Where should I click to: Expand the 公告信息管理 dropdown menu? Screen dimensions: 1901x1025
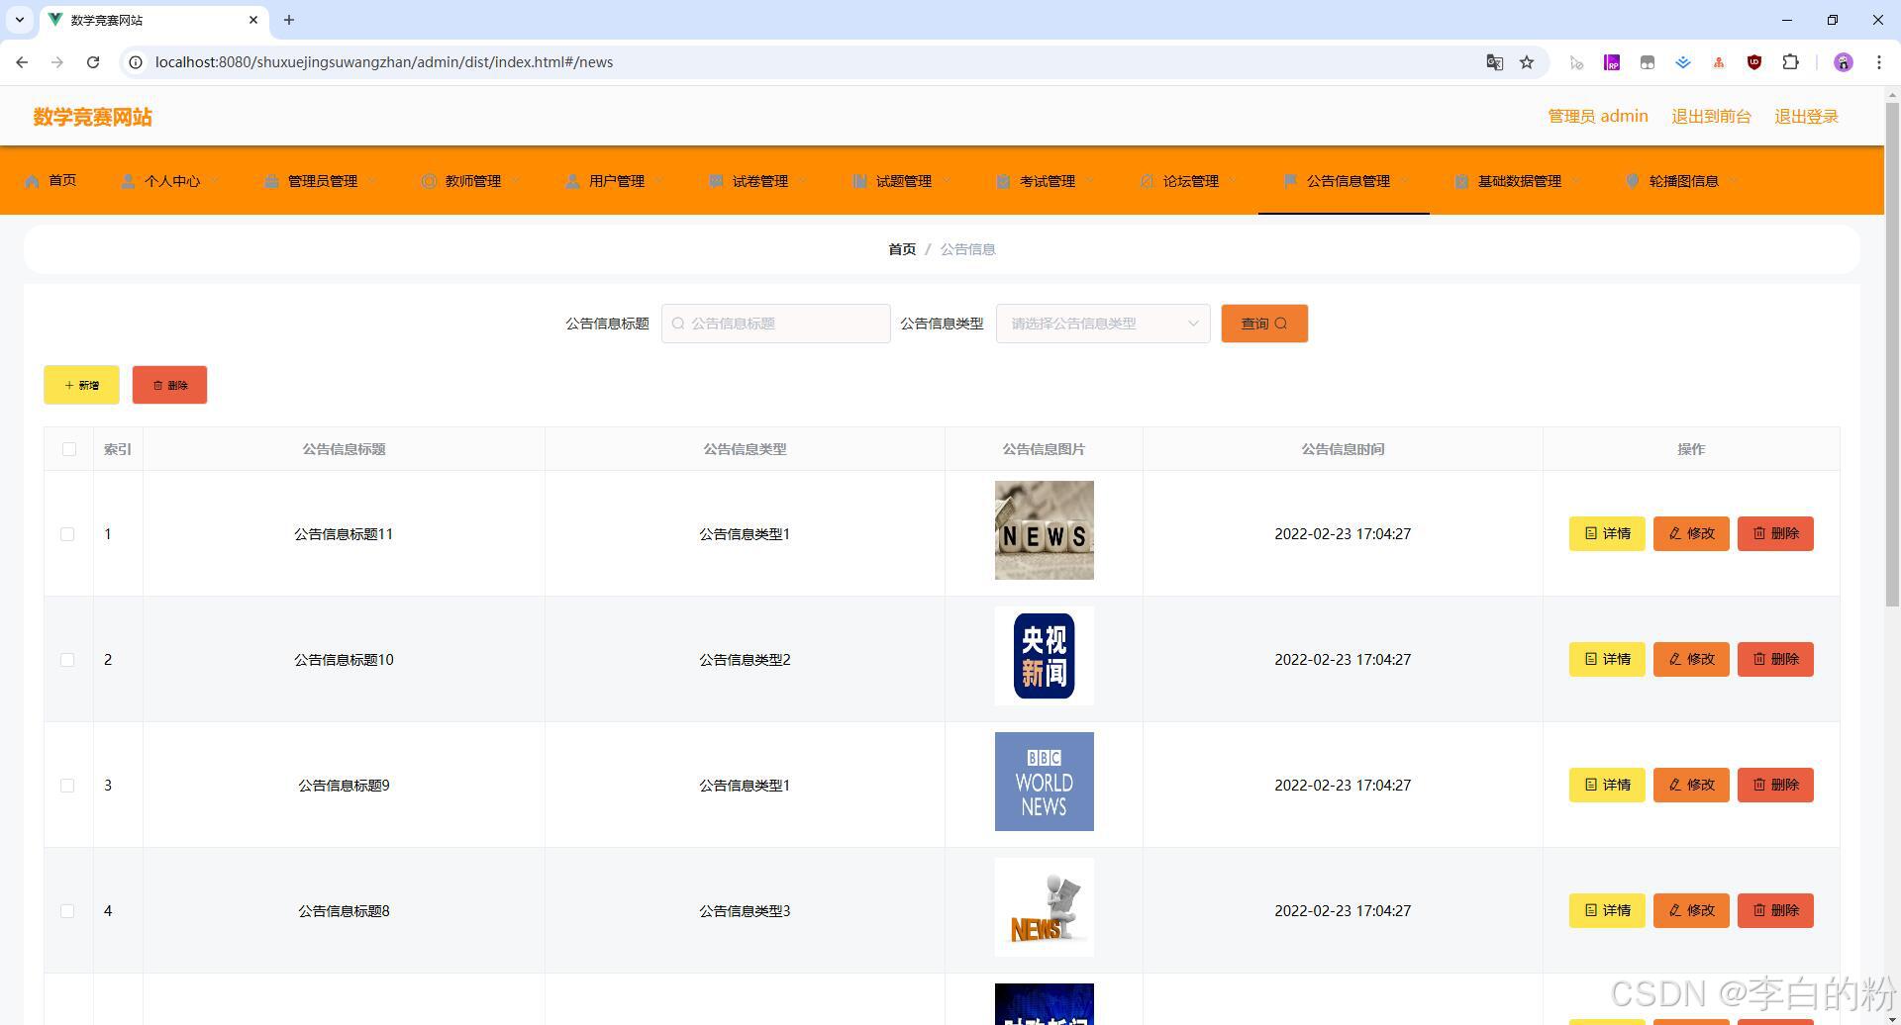1344,181
